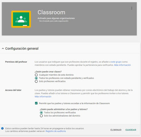Open the 'este grupo' link
This screenshot has width=141, height=137.
click(116, 62)
